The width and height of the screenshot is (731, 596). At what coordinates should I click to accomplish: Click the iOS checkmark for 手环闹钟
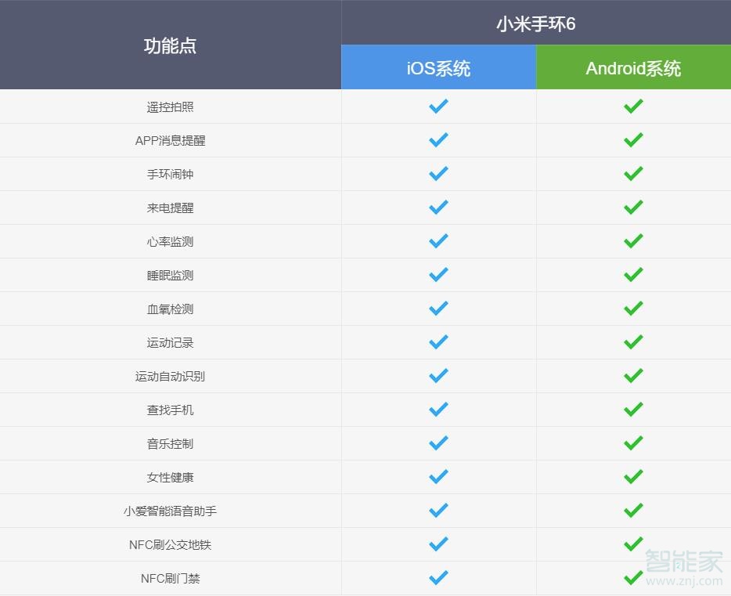tap(438, 174)
